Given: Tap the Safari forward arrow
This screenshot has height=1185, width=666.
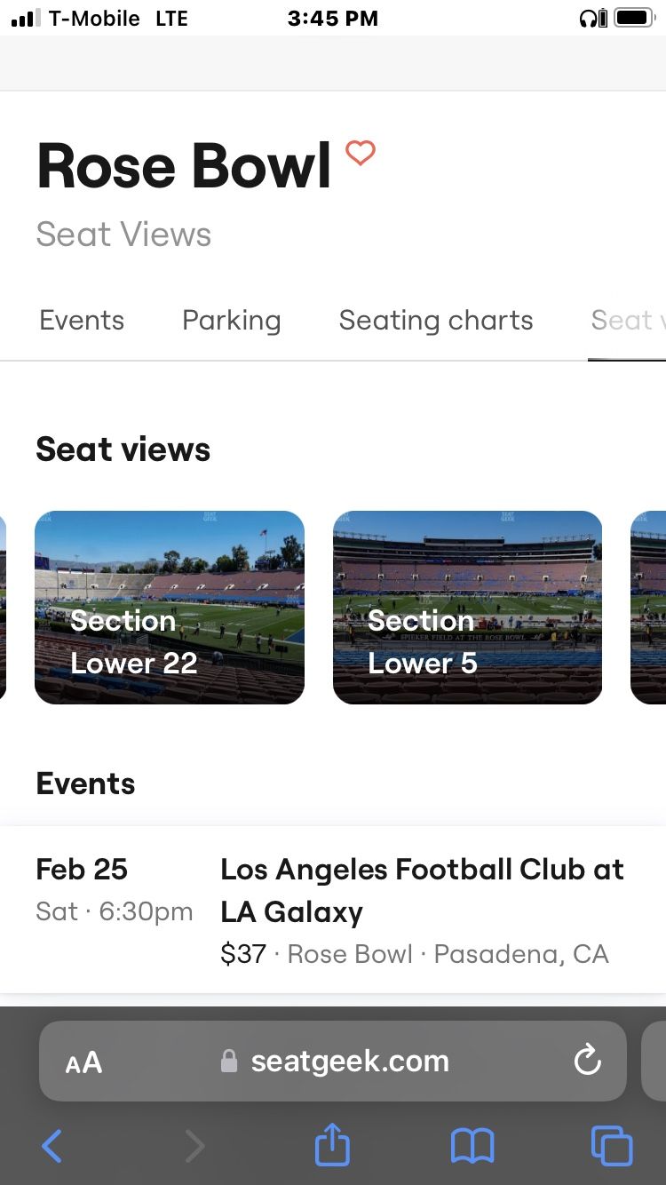Looking at the screenshot, I should [x=194, y=1146].
